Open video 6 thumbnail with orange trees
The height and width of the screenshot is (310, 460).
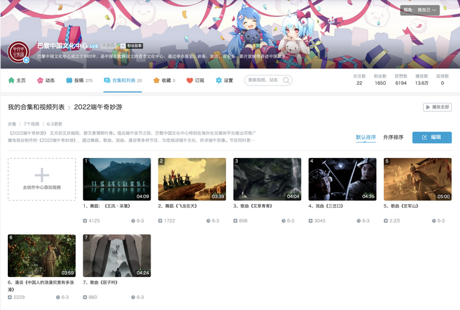[x=41, y=255]
